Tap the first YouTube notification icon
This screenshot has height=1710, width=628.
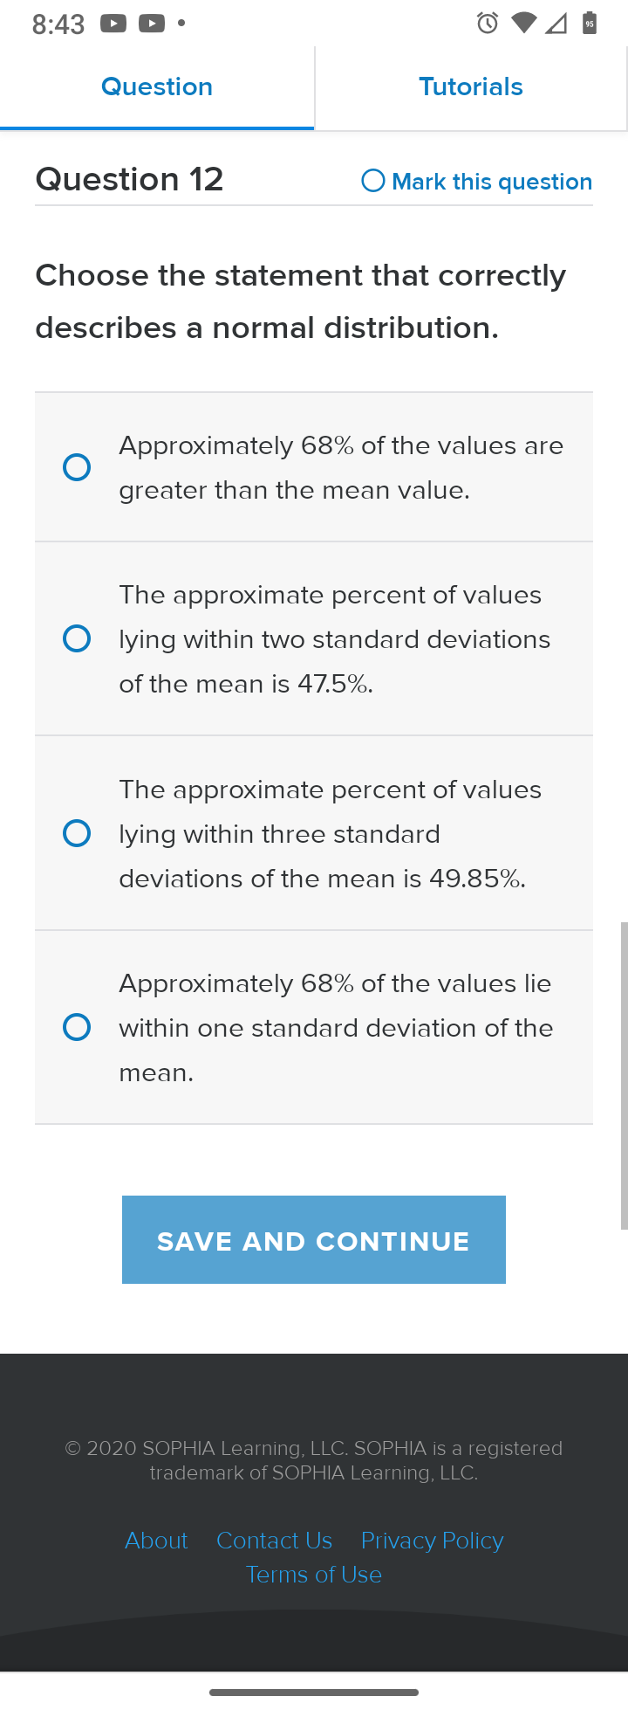pyautogui.click(x=113, y=24)
